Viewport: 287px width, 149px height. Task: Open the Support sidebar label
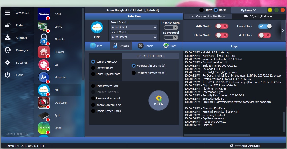tap(21, 38)
